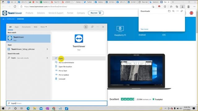Open the Partner menu

[70, 13]
